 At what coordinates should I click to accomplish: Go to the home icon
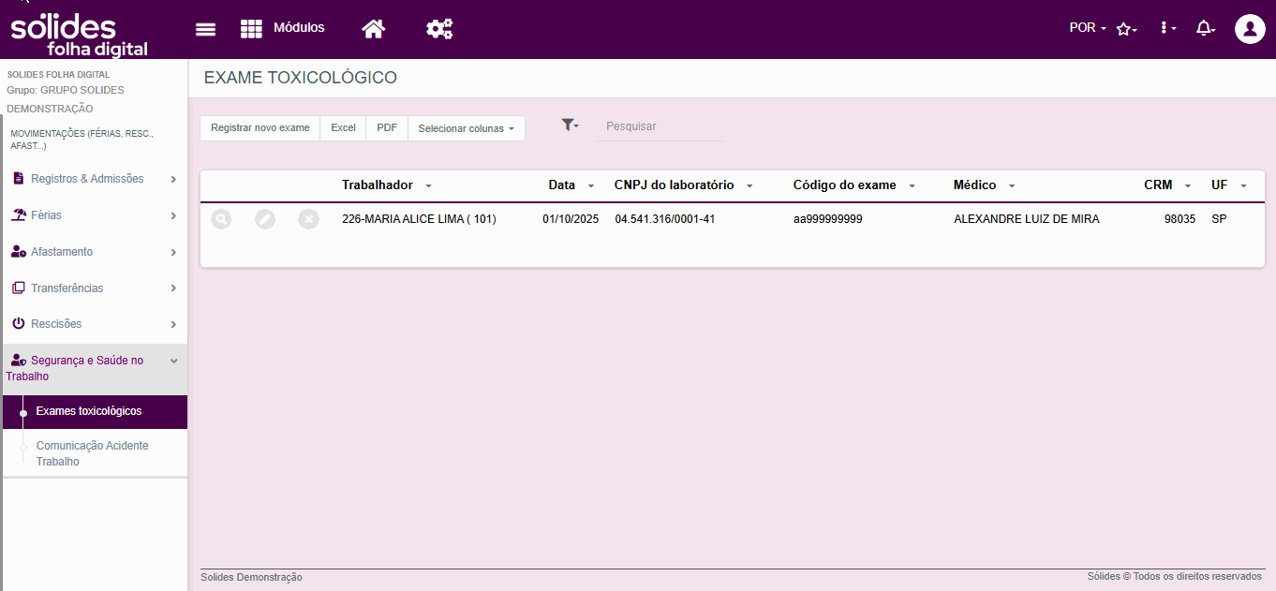pyautogui.click(x=374, y=29)
